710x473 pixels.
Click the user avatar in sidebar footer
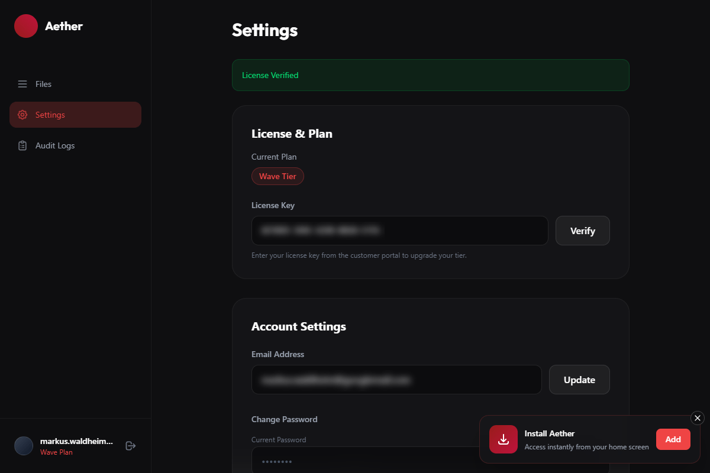click(24, 446)
